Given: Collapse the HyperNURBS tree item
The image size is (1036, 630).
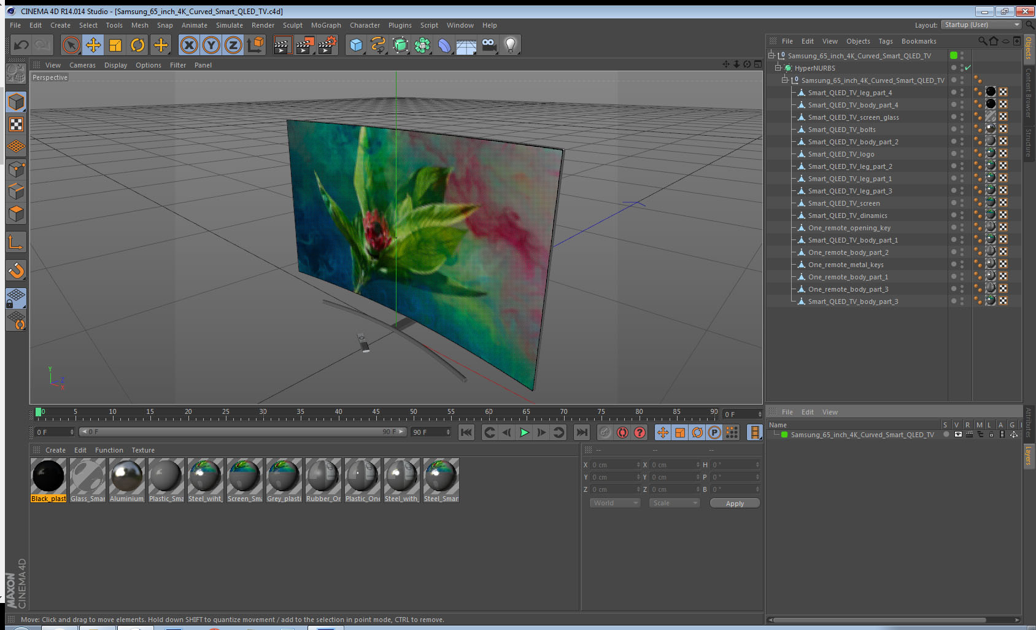Looking at the screenshot, I should (778, 68).
